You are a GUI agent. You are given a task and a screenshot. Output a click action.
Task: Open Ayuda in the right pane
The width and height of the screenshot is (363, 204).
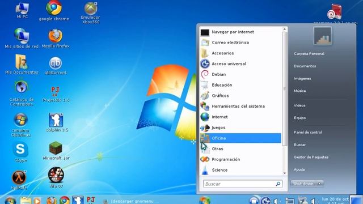(x=299, y=170)
